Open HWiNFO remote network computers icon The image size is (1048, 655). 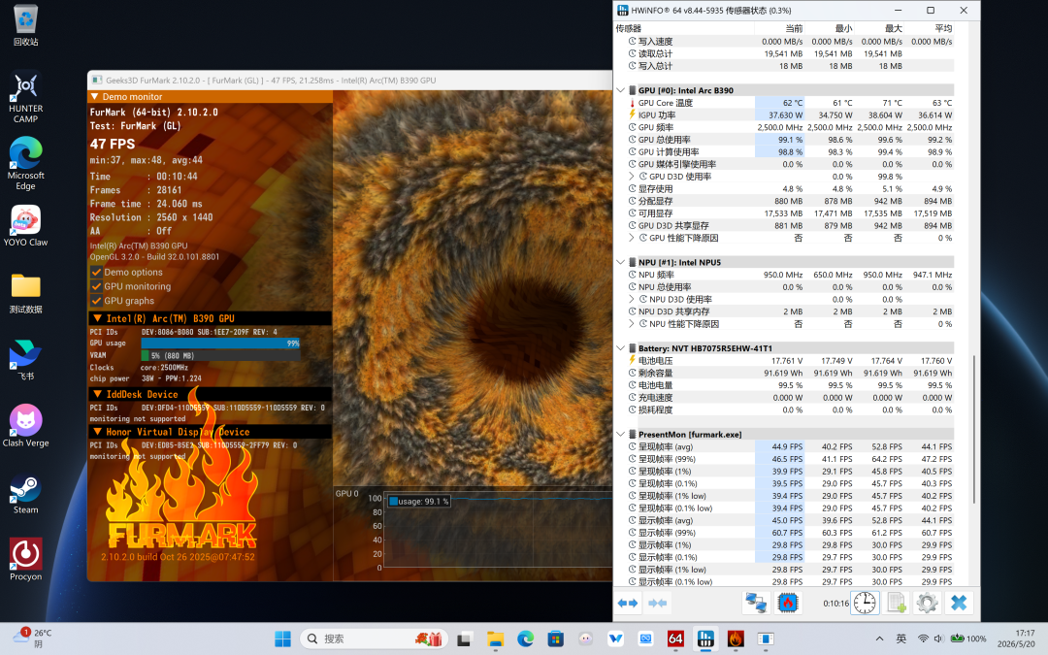click(756, 603)
